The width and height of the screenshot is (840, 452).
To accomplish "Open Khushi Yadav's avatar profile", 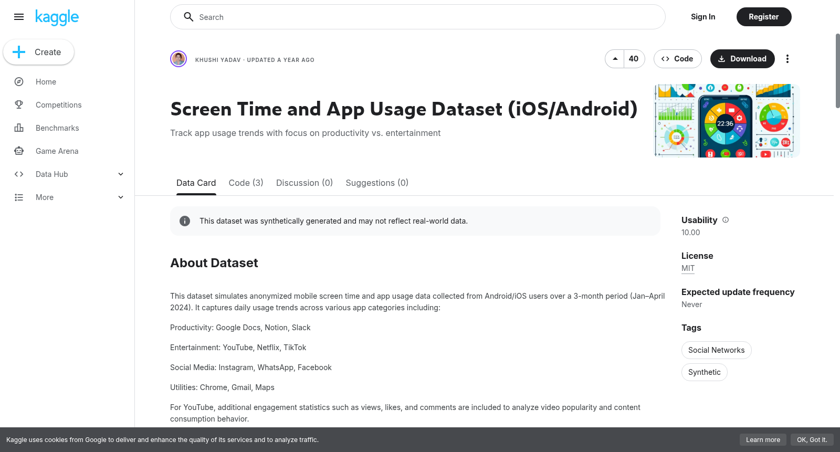I will (178, 59).
